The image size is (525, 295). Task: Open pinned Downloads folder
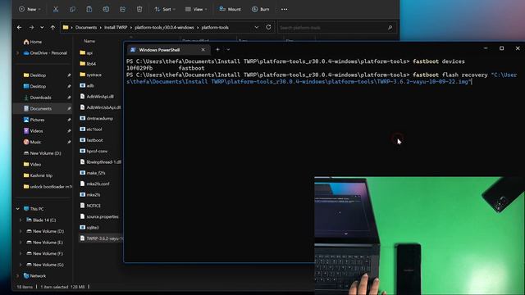[40, 98]
